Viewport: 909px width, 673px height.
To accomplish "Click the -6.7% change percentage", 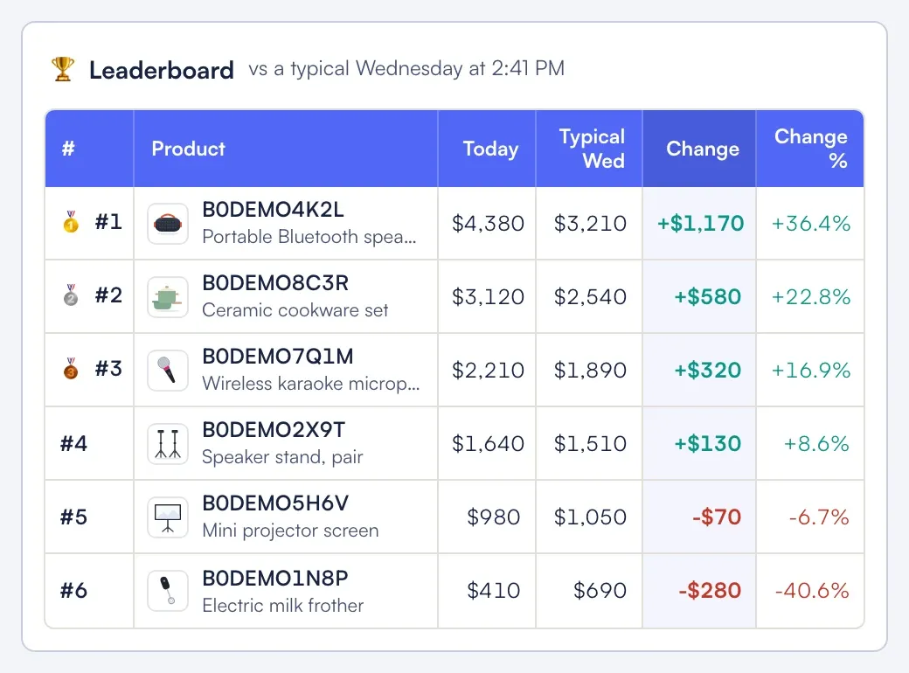I will pos(819,517).
